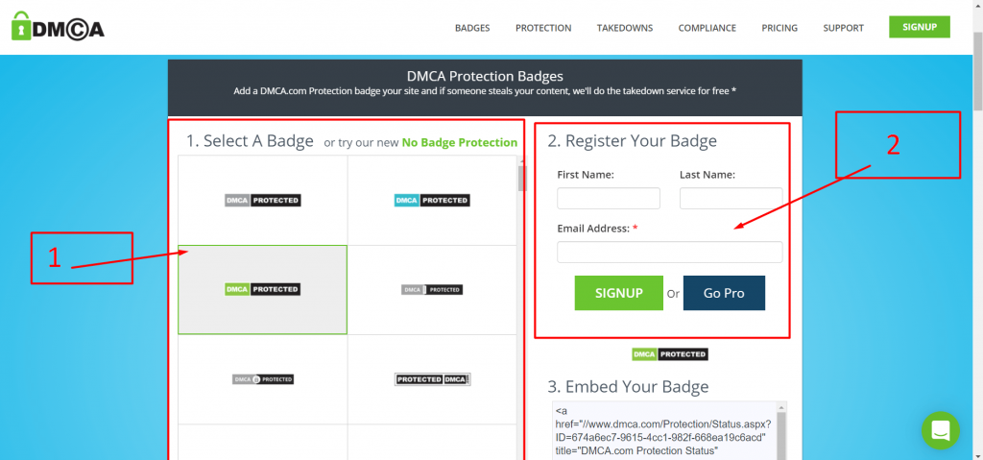Open the BADGES menu

[x=472, y=28]
